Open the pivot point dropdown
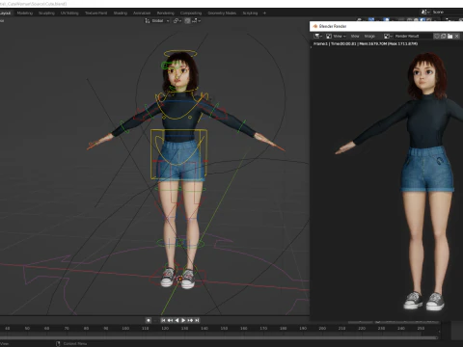 pyautogui.click(x=177, y=21)
